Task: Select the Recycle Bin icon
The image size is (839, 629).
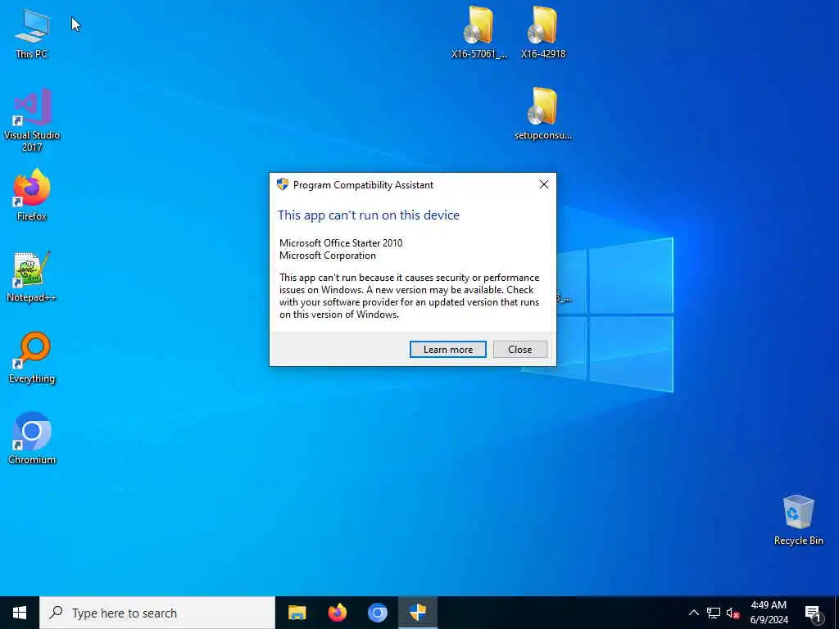Action: coord(798,520)
